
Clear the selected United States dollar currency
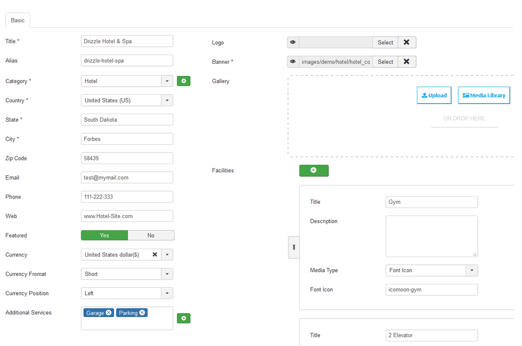(x=155, y=254)
